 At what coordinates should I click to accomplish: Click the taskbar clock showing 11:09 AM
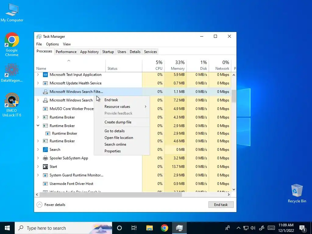286,228
